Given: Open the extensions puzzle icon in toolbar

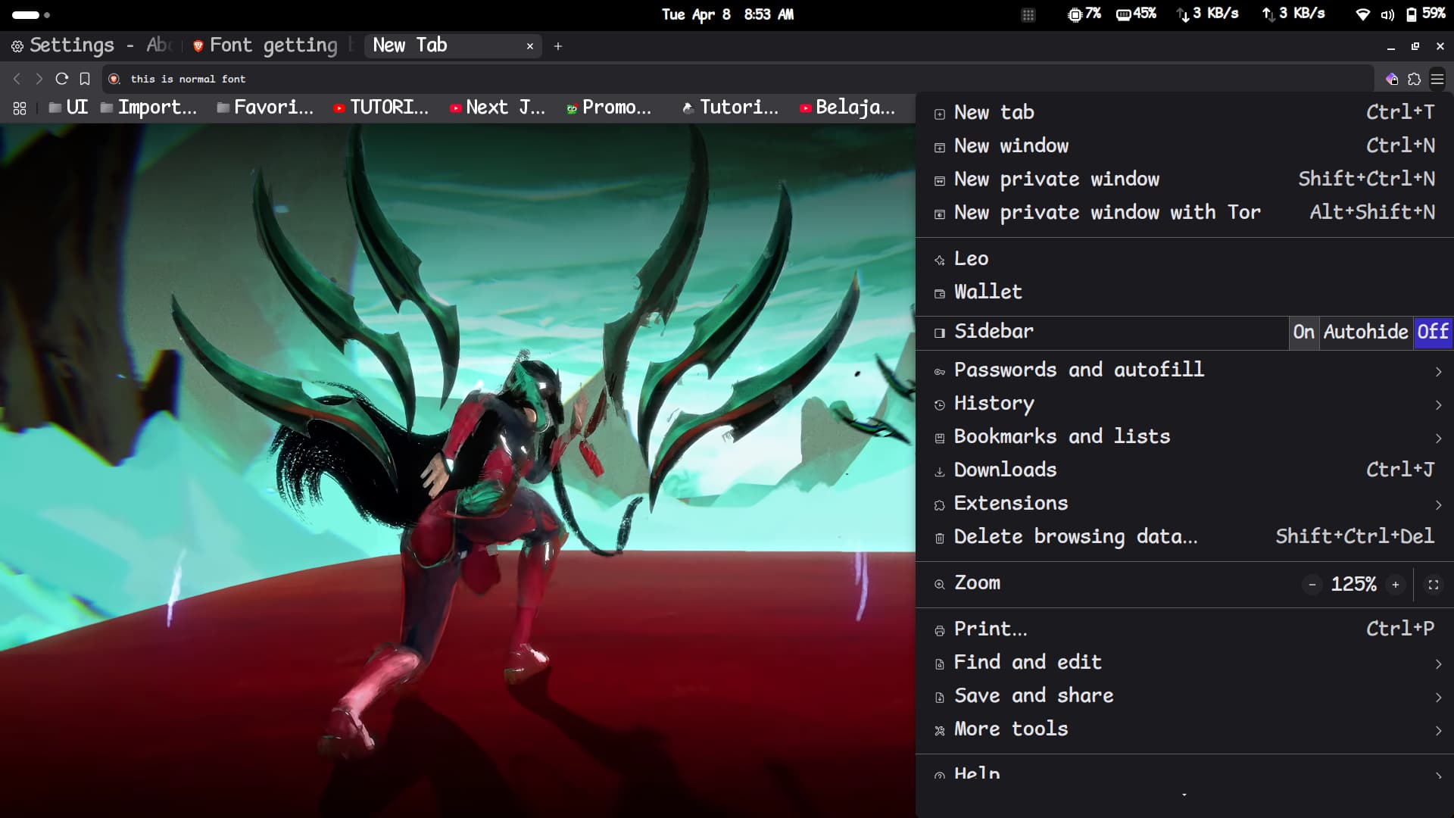Looking at the screenshot, I should point(1414,79).
